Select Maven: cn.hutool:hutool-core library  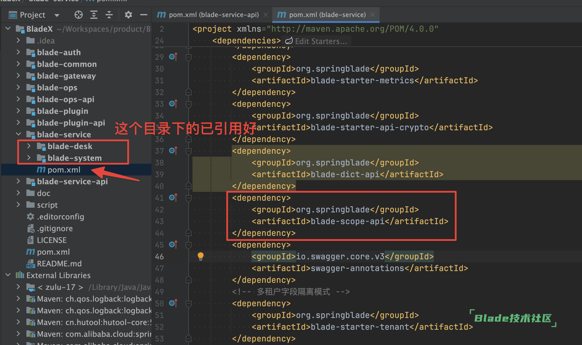pyautogui.click(x=94, y=322)
